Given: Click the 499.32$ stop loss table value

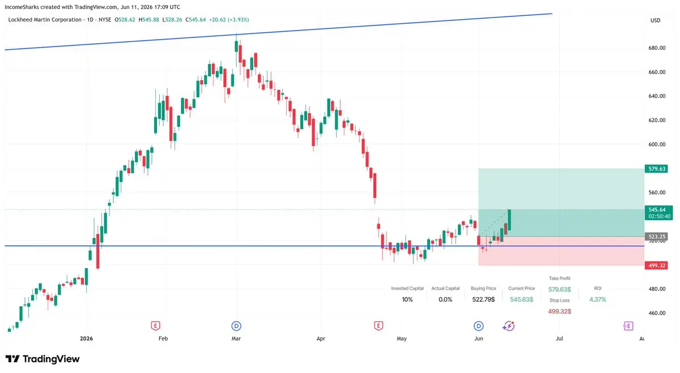Looking at the screenshot, I should 559,311.
